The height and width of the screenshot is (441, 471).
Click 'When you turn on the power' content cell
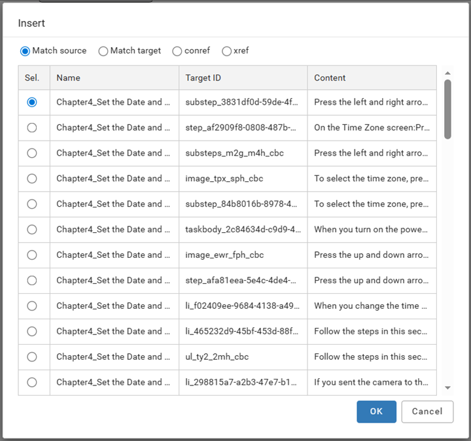pos(371,230)
